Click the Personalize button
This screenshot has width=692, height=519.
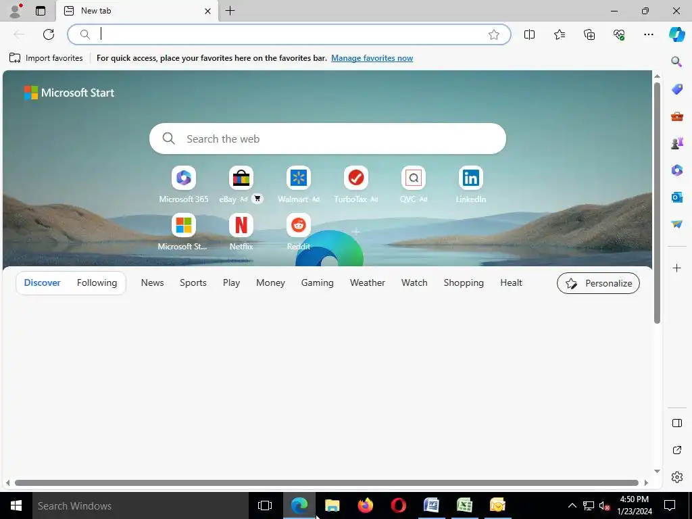(598, 283)
